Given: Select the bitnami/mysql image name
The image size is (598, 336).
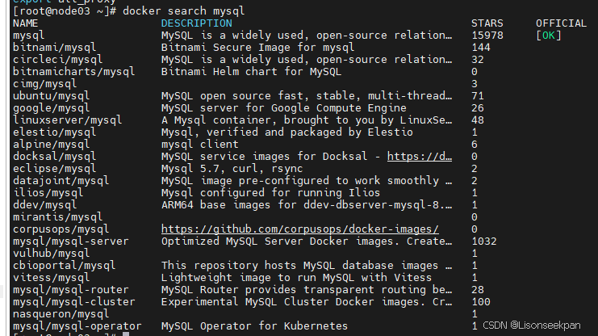Looking at the screenshot, I should 55,48.
